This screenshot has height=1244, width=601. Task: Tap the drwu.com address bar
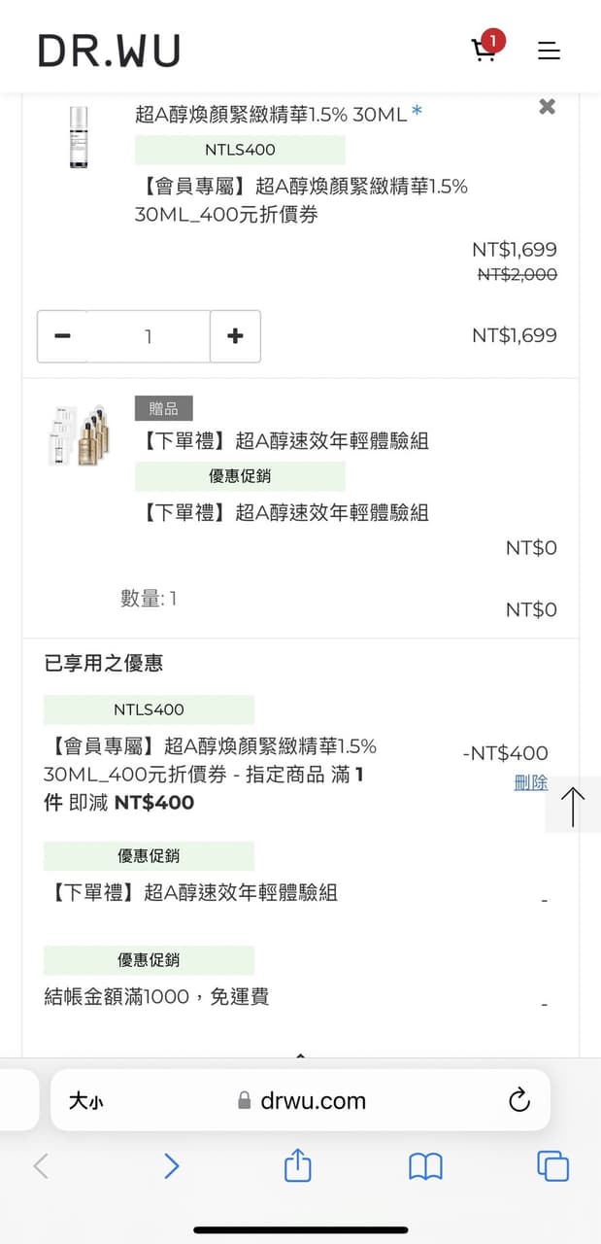[301, 1100]
